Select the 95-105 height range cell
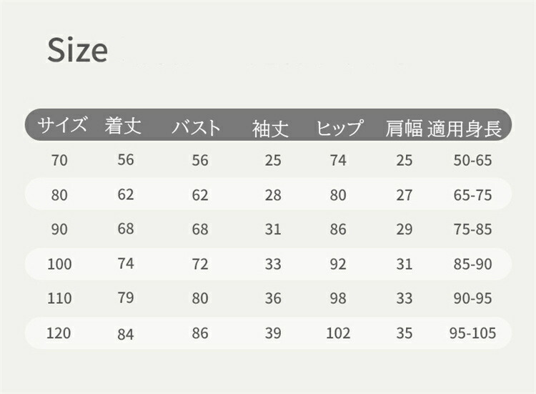 (x=473, y=333)
